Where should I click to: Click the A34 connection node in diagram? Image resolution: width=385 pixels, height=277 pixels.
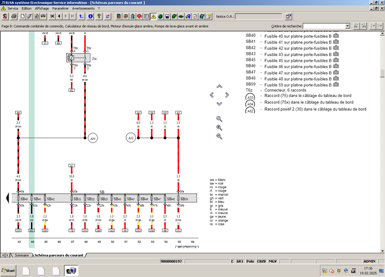(92, 138)
